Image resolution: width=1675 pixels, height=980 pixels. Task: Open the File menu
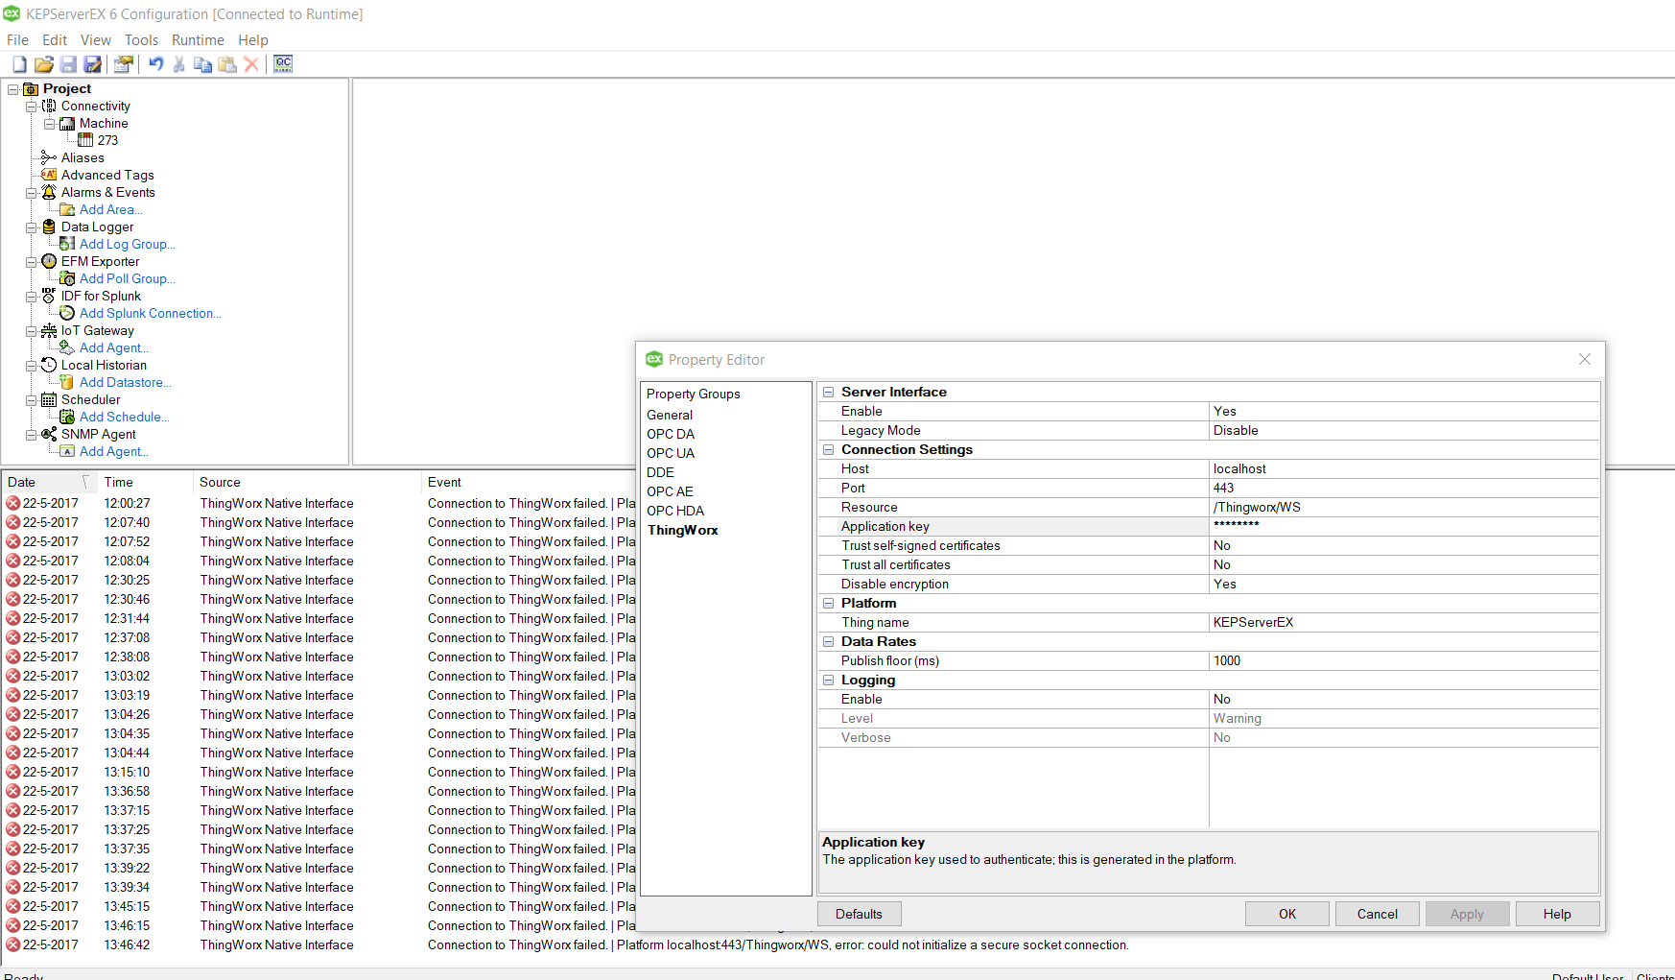tap(17, 40)
